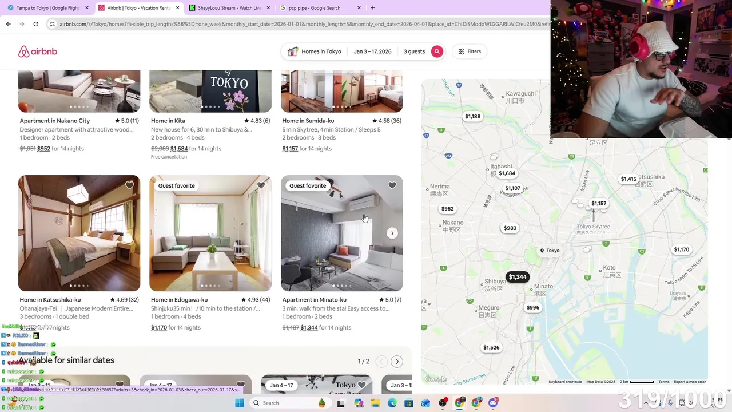732x412 pixels.
Task: Open the Home in Sumida-ku listing title
Action: point(308,121)
